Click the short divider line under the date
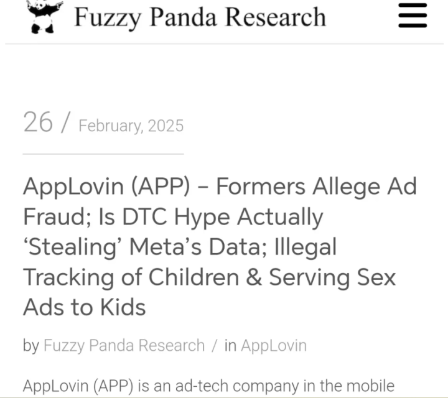The height and width of the screenshot is (398, 448). coord(103,153)
